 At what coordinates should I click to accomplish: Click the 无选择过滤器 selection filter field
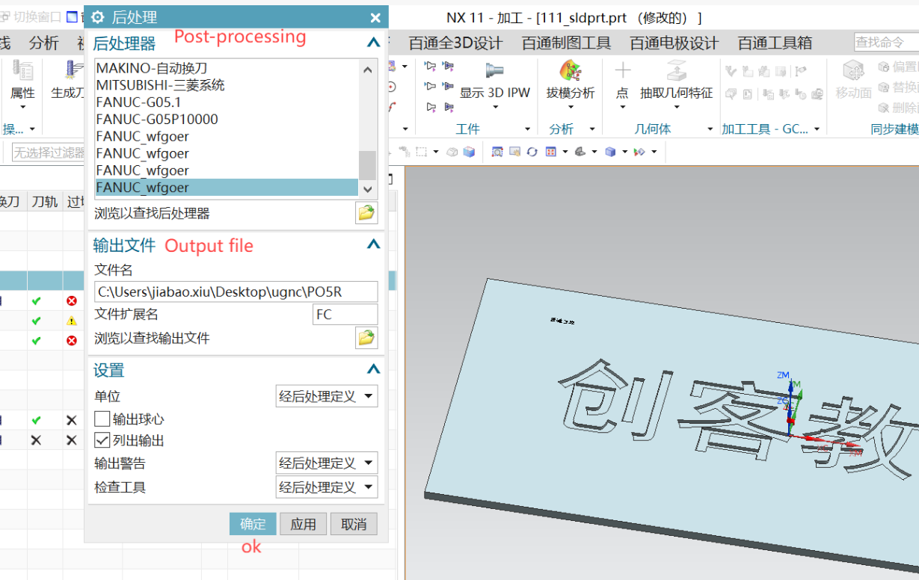[49, 152]
